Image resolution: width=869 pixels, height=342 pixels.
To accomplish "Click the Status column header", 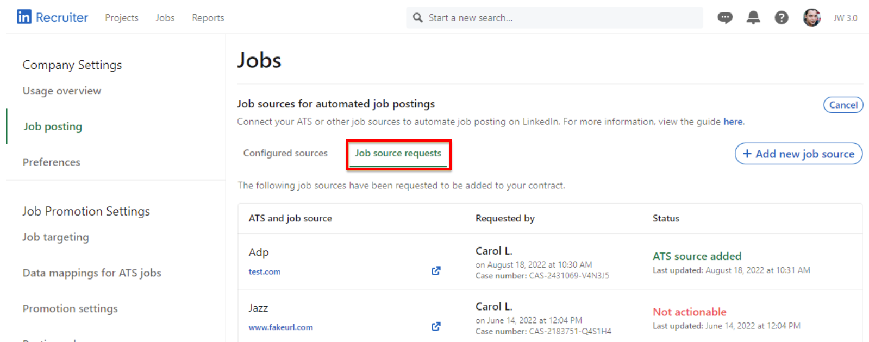I will tap(666, 218).
